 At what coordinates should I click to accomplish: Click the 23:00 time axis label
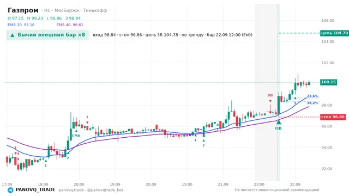(259, 184)
